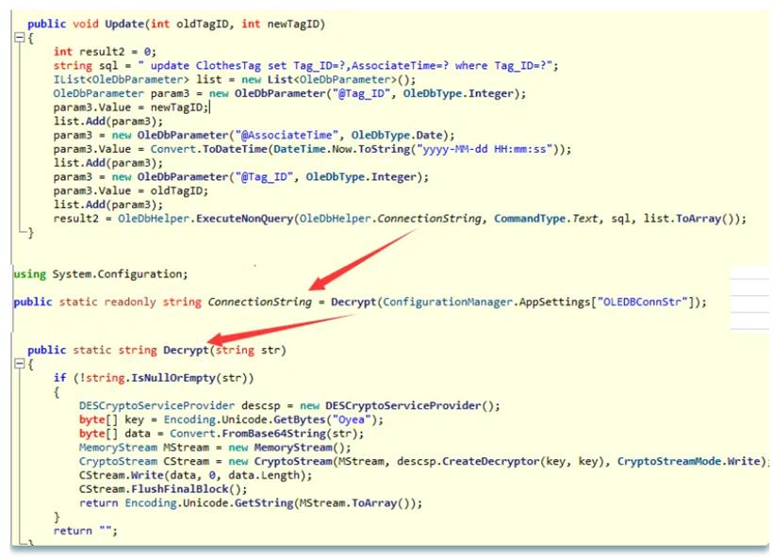This screenshot has width=773, height=558.
Task: Click 'Convert.ToDateTime' call in code
Action: pos(209,149)
